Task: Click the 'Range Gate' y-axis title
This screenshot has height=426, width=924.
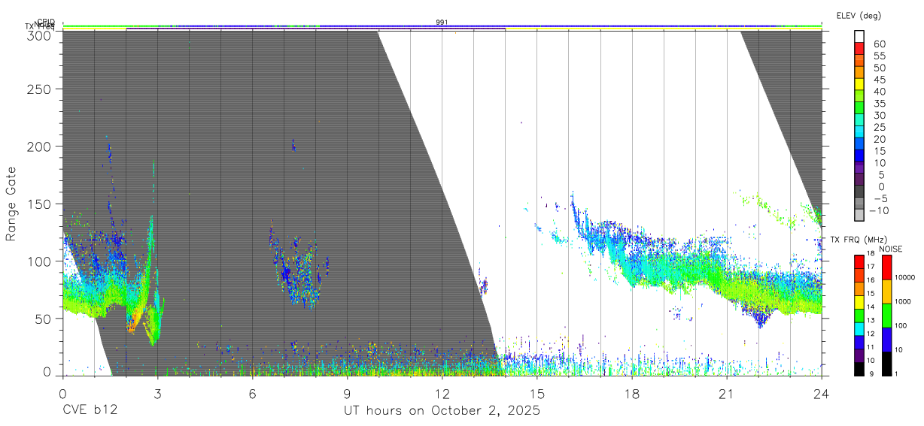Action: tap(11, 204)
